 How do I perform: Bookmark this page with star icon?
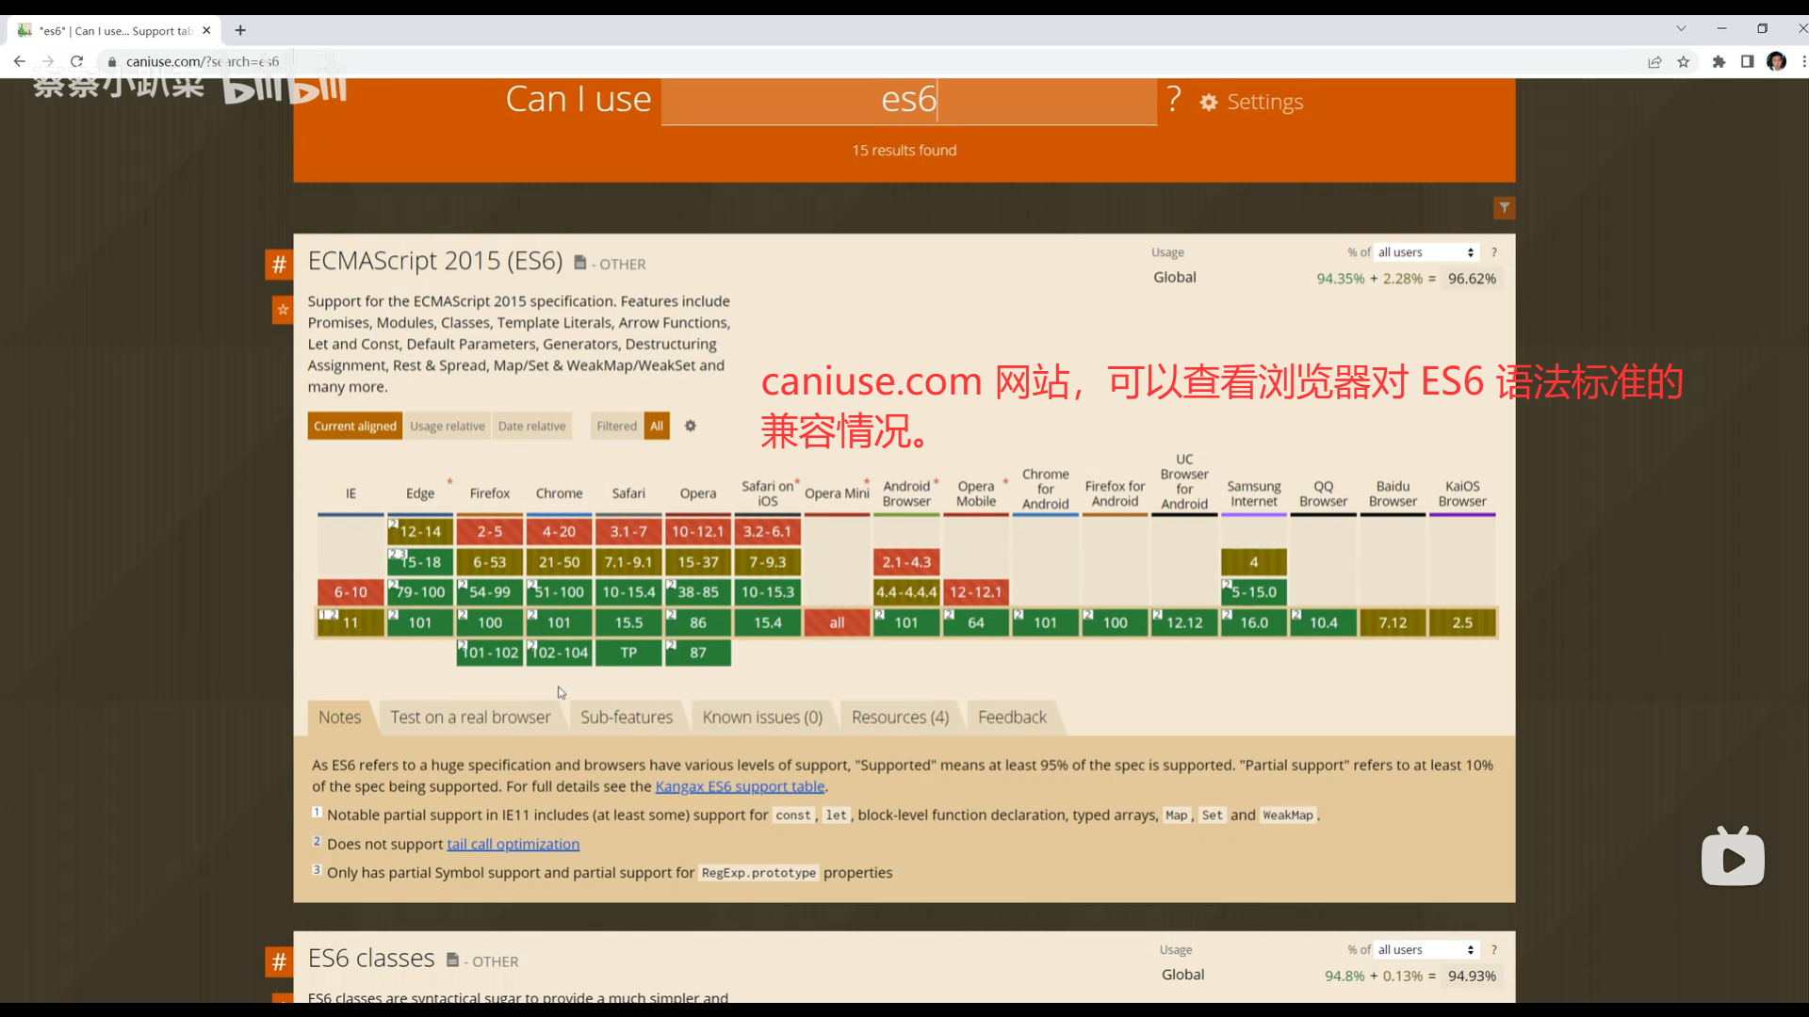coord(1684,62)
